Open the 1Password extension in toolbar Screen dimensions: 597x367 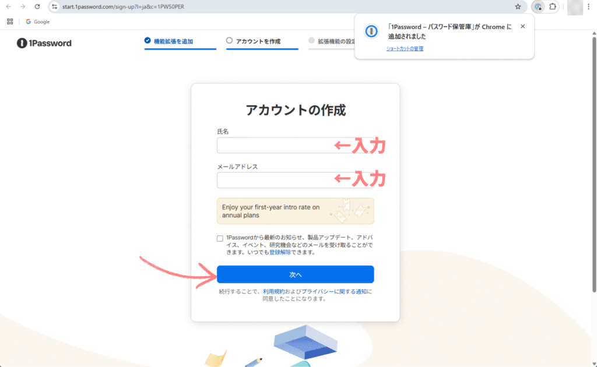point(538,6)
